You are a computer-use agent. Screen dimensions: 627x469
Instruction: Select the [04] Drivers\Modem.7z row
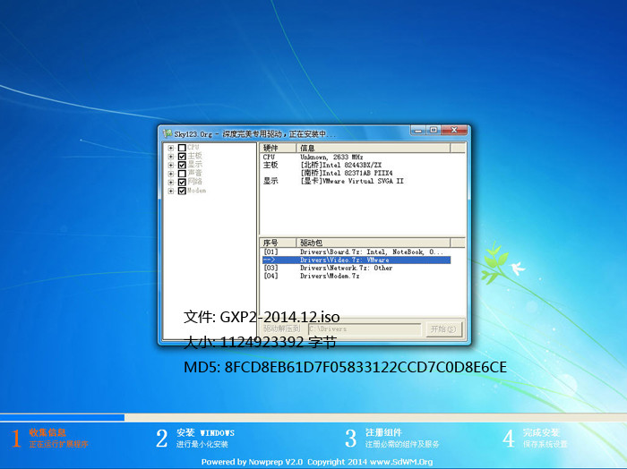[356, 276]
